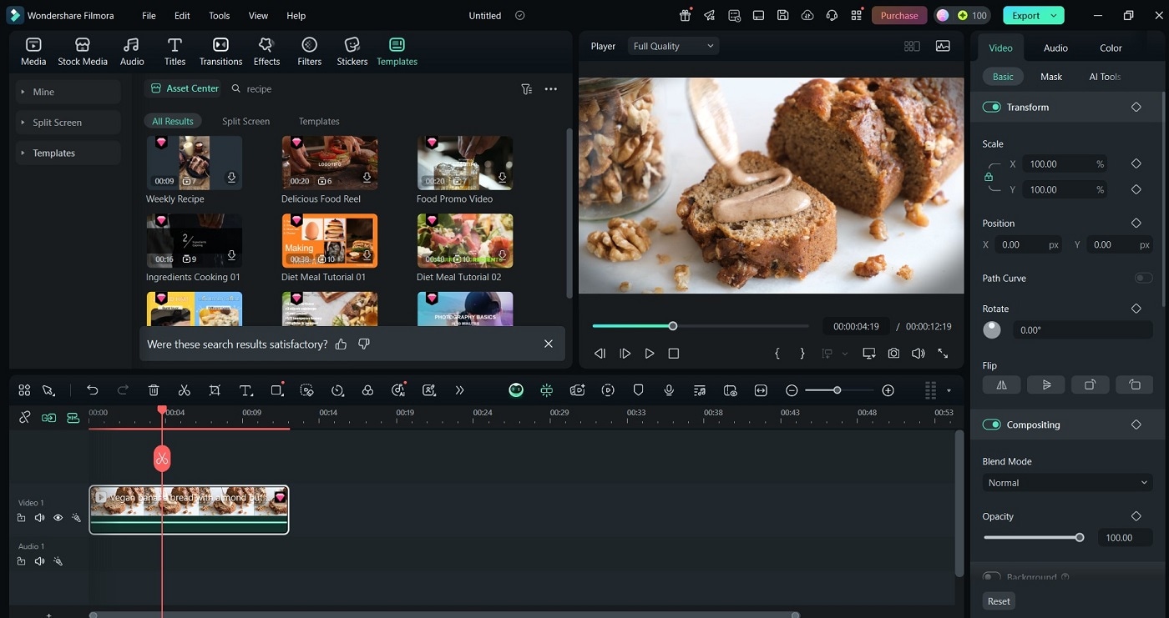Add text with the T tool

pyautogui.click(x=245, y=390)
